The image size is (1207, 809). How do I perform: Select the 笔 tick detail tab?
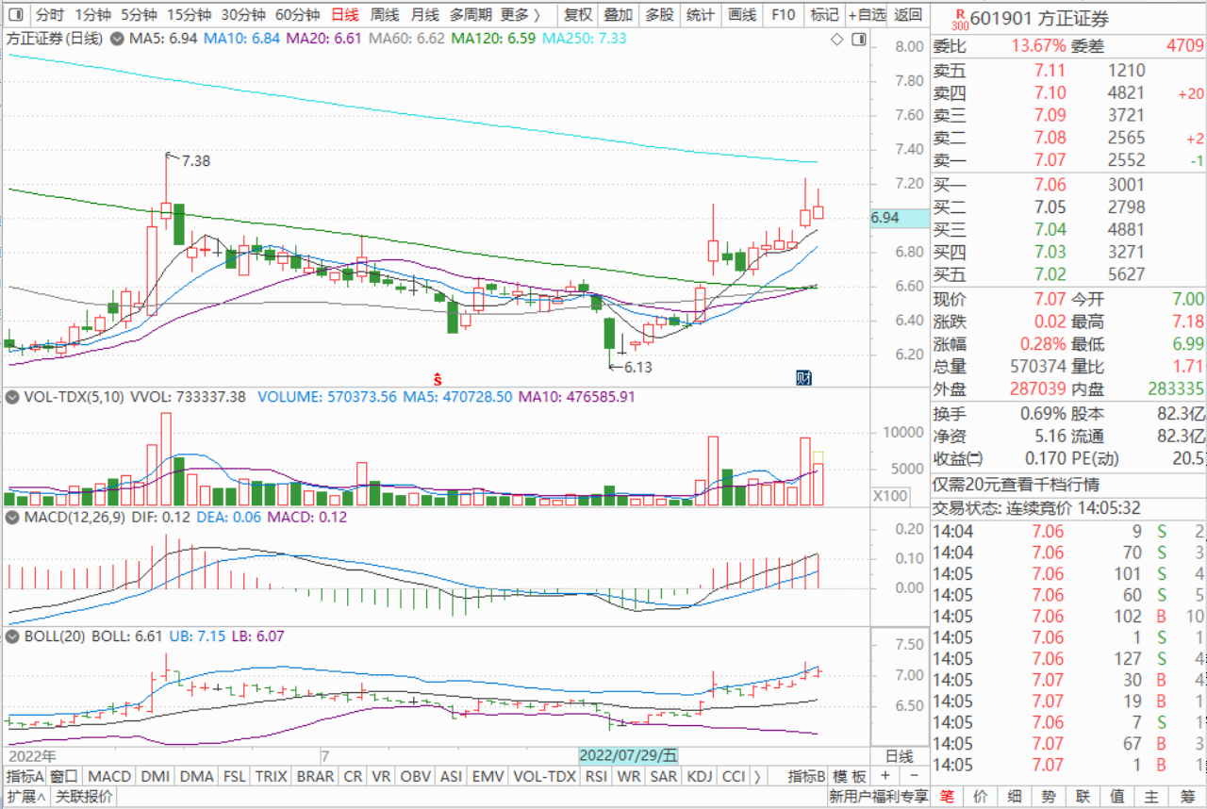pos(947,797)
